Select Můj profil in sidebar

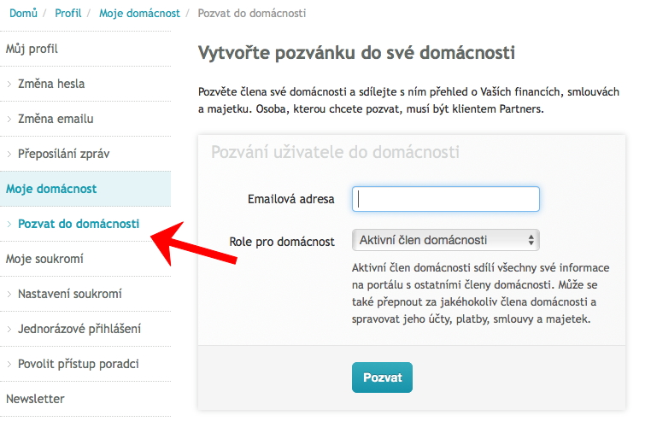(32, 49)
